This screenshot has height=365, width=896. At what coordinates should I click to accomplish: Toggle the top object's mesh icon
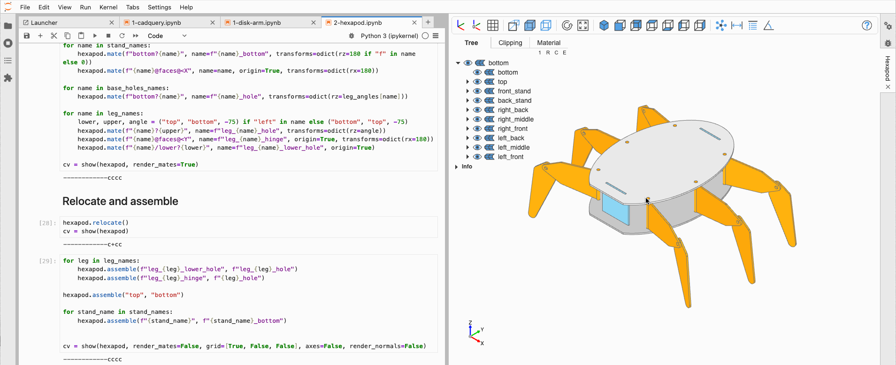[490, 82]
